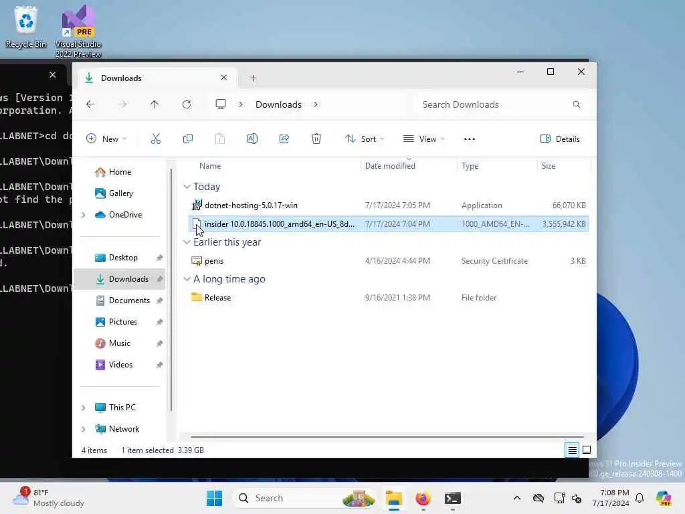Image resolution: width=685 pixels, height=514 pixels.
Task: Open the weather widget showing 81°F
Action: tap(48, 498)
